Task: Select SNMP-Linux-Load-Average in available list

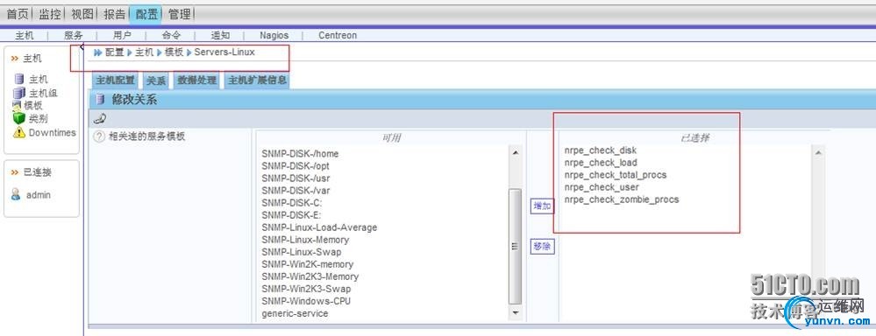Action: coord(319,227)
